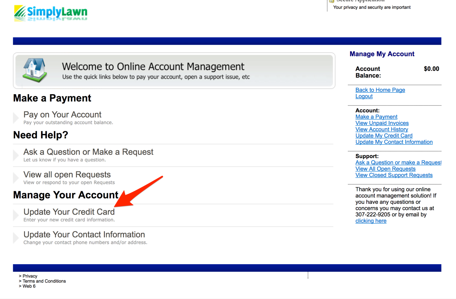Click the 'clicking here' email link

[x=371, y=221]
